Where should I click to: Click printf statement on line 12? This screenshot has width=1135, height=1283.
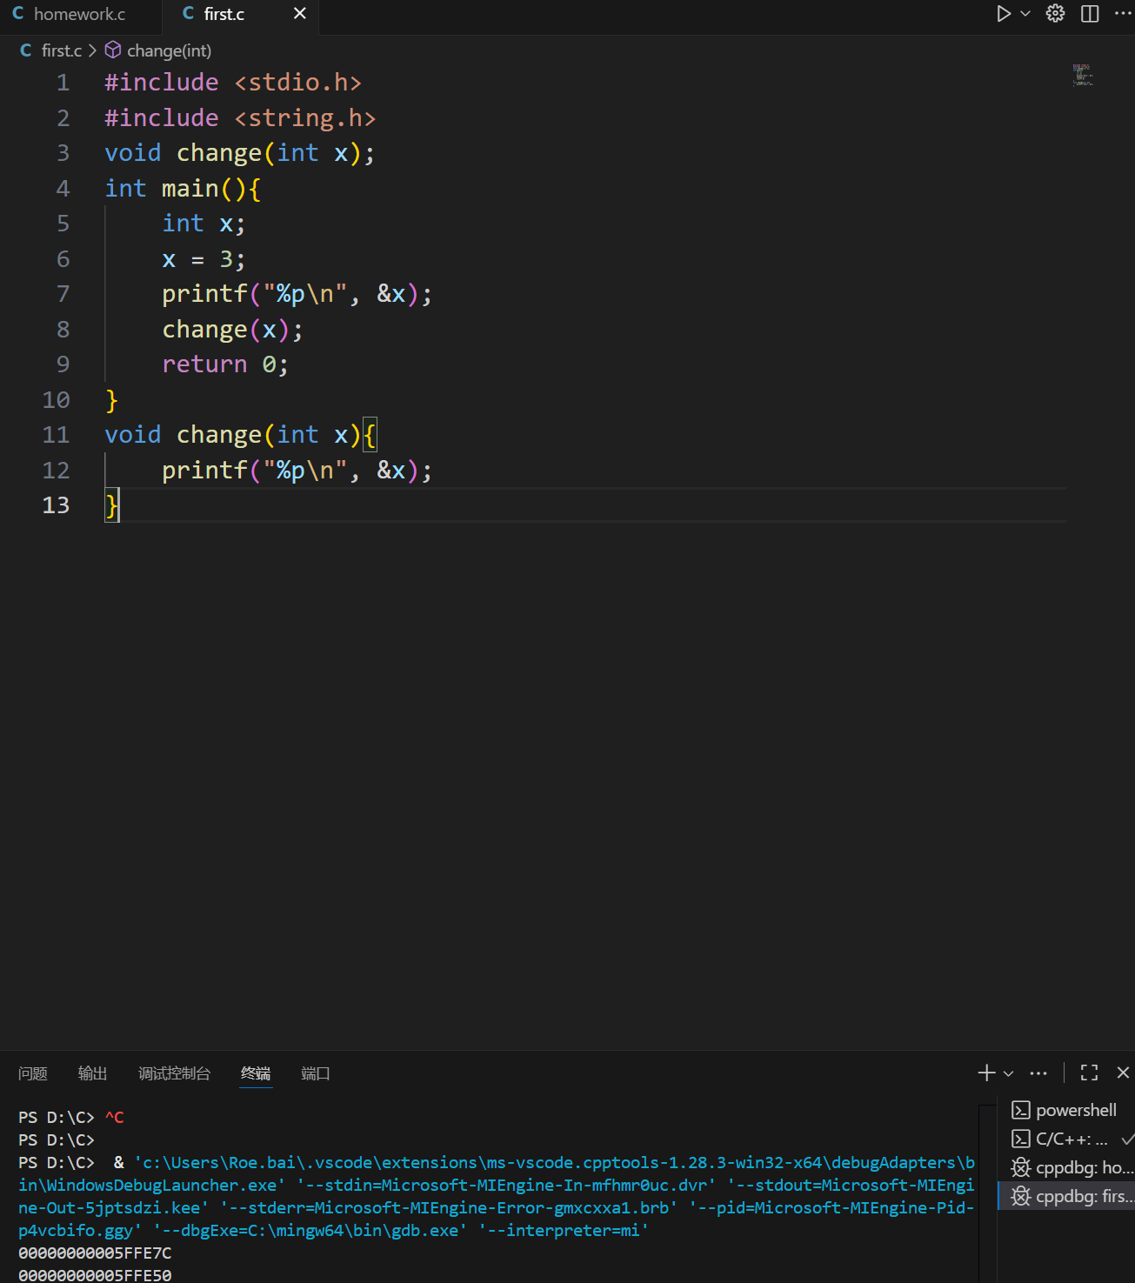[x=297, y=471]
